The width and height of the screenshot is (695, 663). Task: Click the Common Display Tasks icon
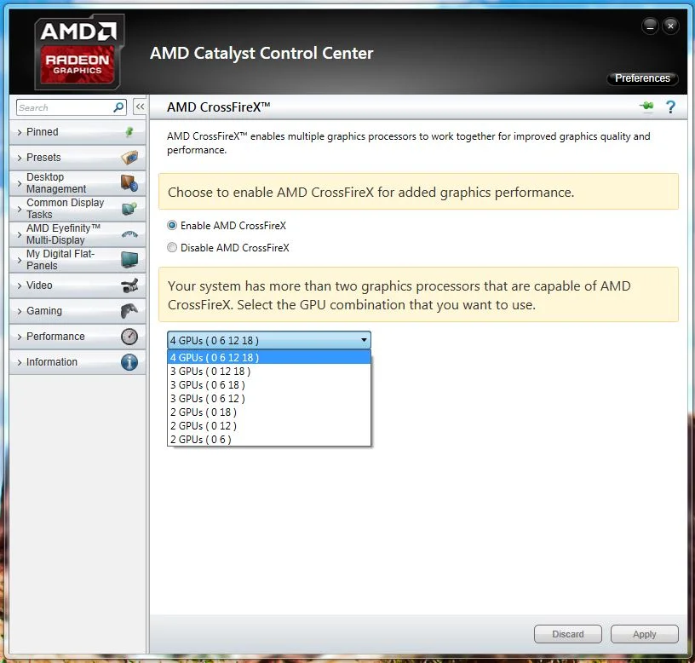coord(129,209)
